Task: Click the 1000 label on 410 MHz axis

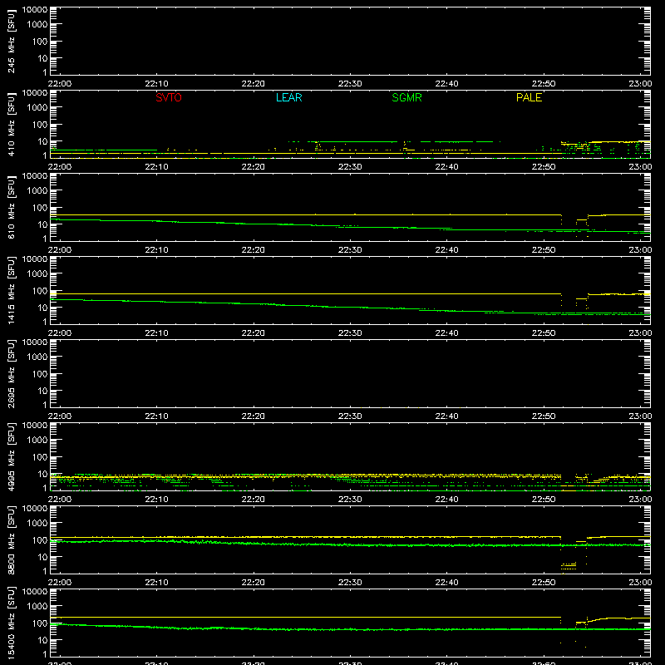Action: pyautogui.click(x=37, y=108)
